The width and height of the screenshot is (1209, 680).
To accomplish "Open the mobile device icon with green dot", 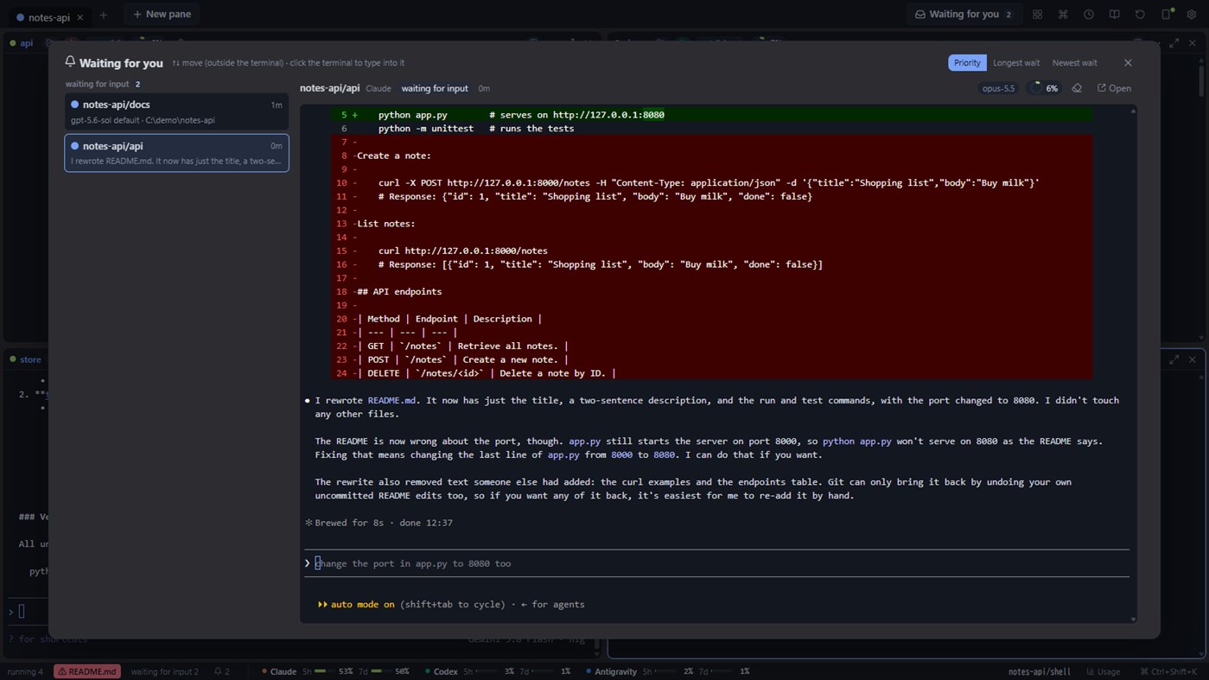I will pos(1167,14).
